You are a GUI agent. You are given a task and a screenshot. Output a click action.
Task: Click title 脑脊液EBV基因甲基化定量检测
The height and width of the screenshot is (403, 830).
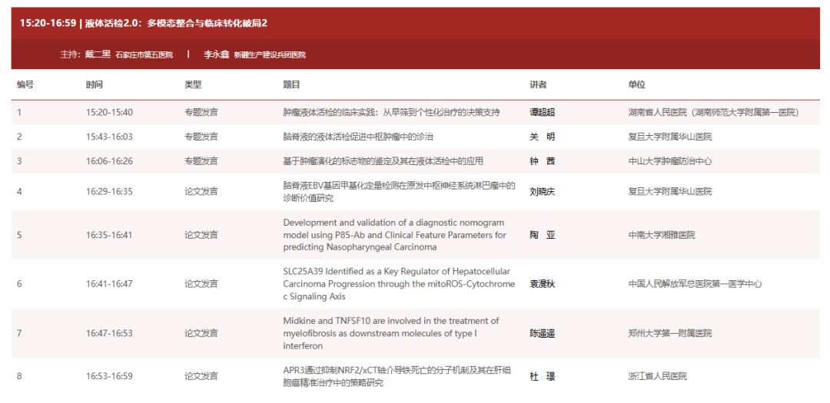click(x=399, y=191)
